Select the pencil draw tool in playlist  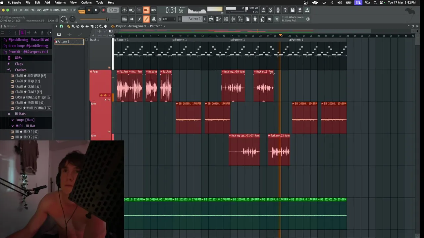[69, 26]
